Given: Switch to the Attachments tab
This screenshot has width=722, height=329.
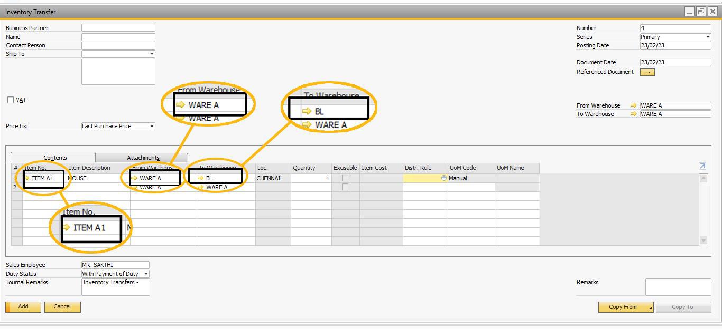Looking at the screenshot, I should click(x=143, y=158).
